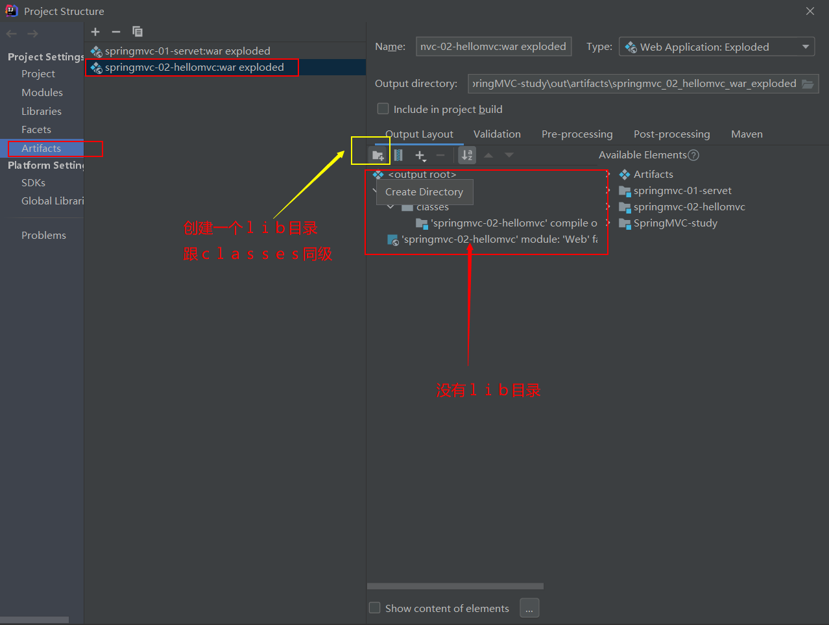Enable Include in project build checkbox

tap(383, 109)
